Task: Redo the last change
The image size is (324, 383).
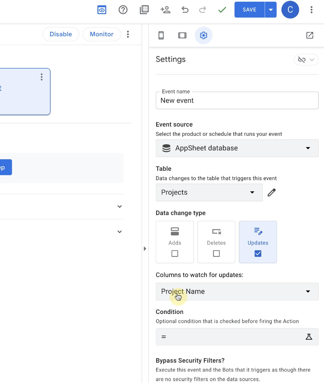Action: point(202,10)
